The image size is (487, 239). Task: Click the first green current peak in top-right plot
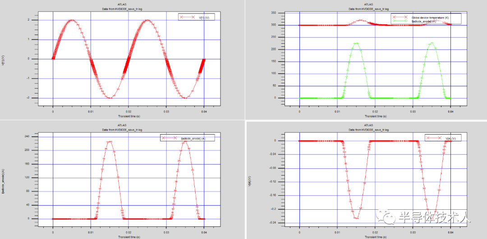pos(356,43)
